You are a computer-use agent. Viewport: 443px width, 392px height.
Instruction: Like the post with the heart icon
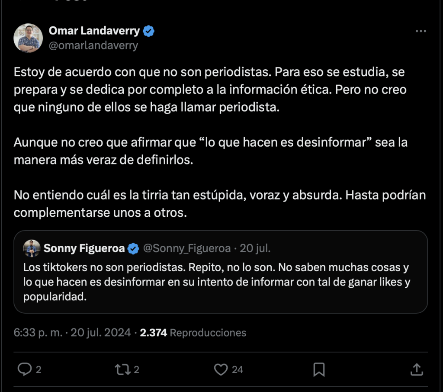[x=221, y=369]
